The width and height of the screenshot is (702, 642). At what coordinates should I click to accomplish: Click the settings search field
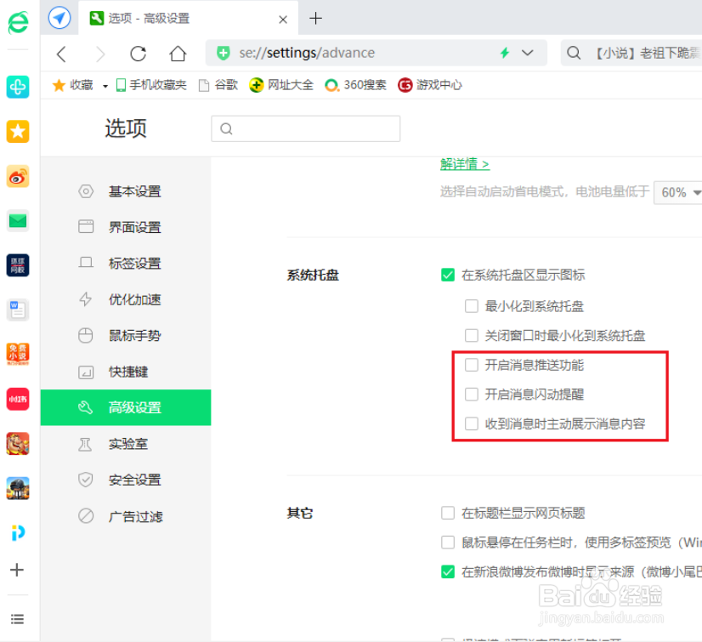(x=305, y=128)
